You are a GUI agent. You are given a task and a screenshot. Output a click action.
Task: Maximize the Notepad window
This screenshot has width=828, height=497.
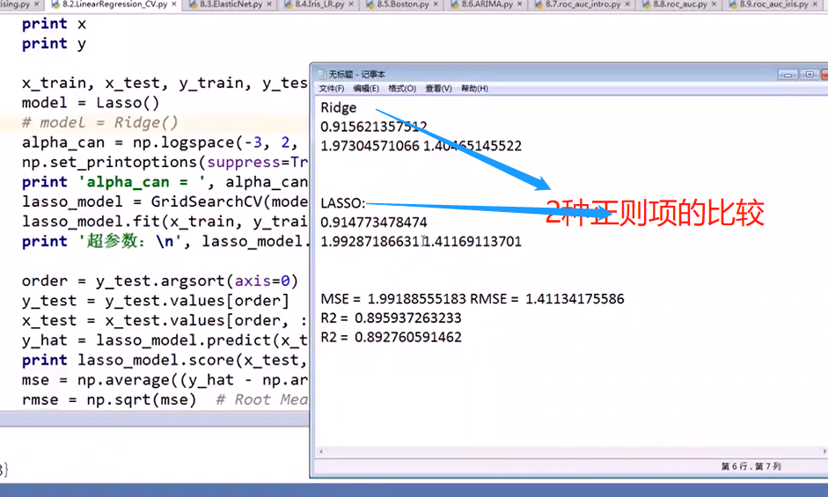point(810,75)
